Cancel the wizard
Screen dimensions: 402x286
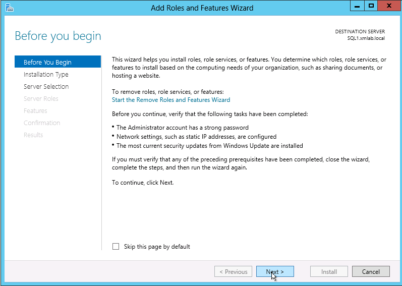(370, 272)
